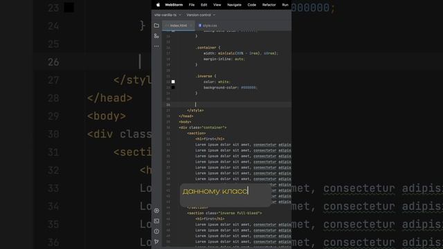Show more tool windows via the ellipsis icon
The width and height of the screenshot is (443, 249).
[x=156, y=46]
